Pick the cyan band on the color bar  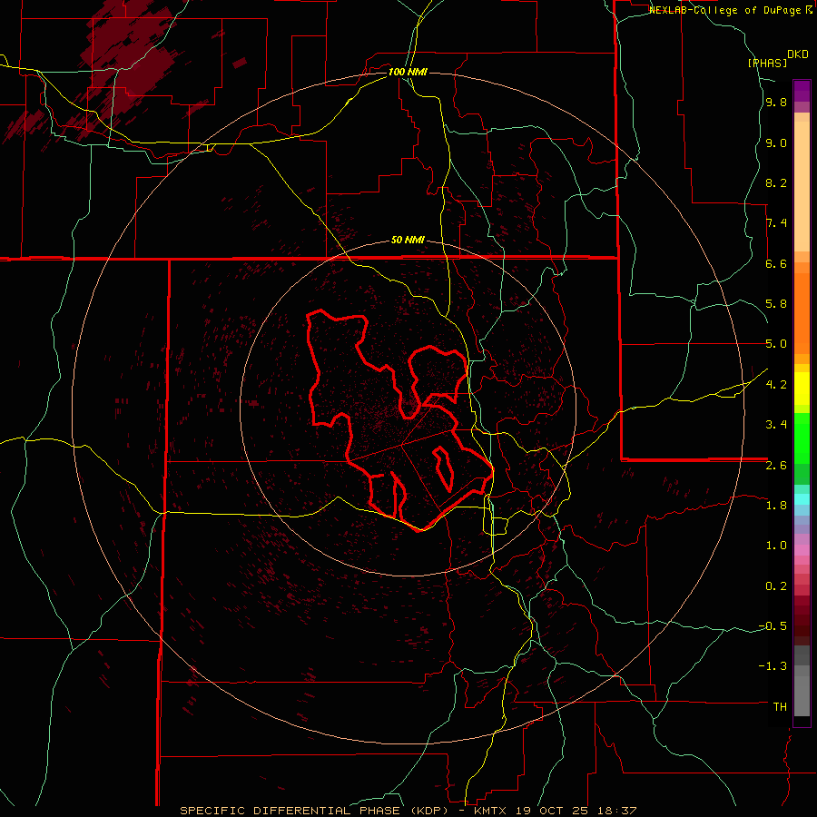802,499
